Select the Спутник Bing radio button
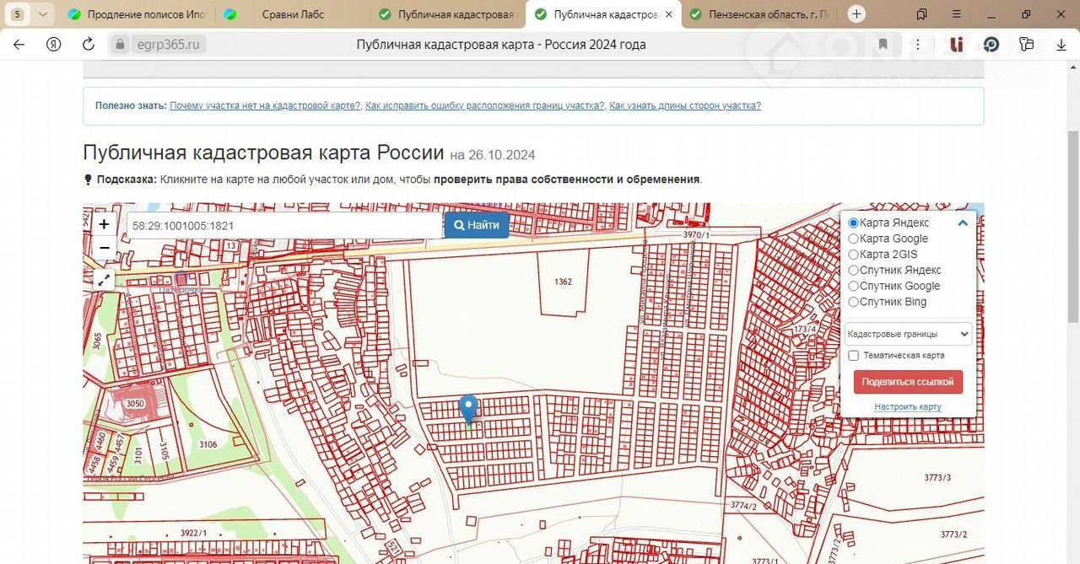Image resolution: width=1080 pixels, height=564 pixels. coord(853,302)
